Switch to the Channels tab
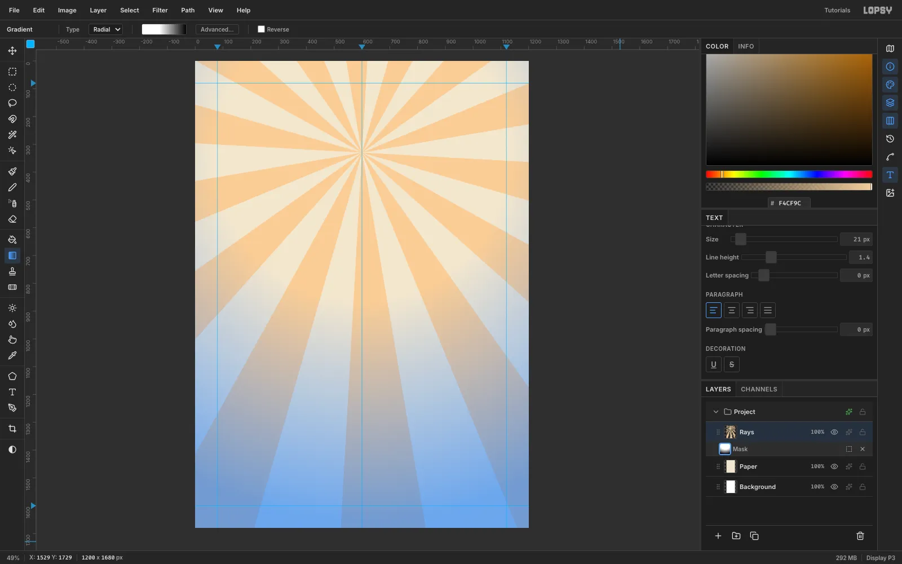The image size is (902, 564). click(x=759, y=389)
